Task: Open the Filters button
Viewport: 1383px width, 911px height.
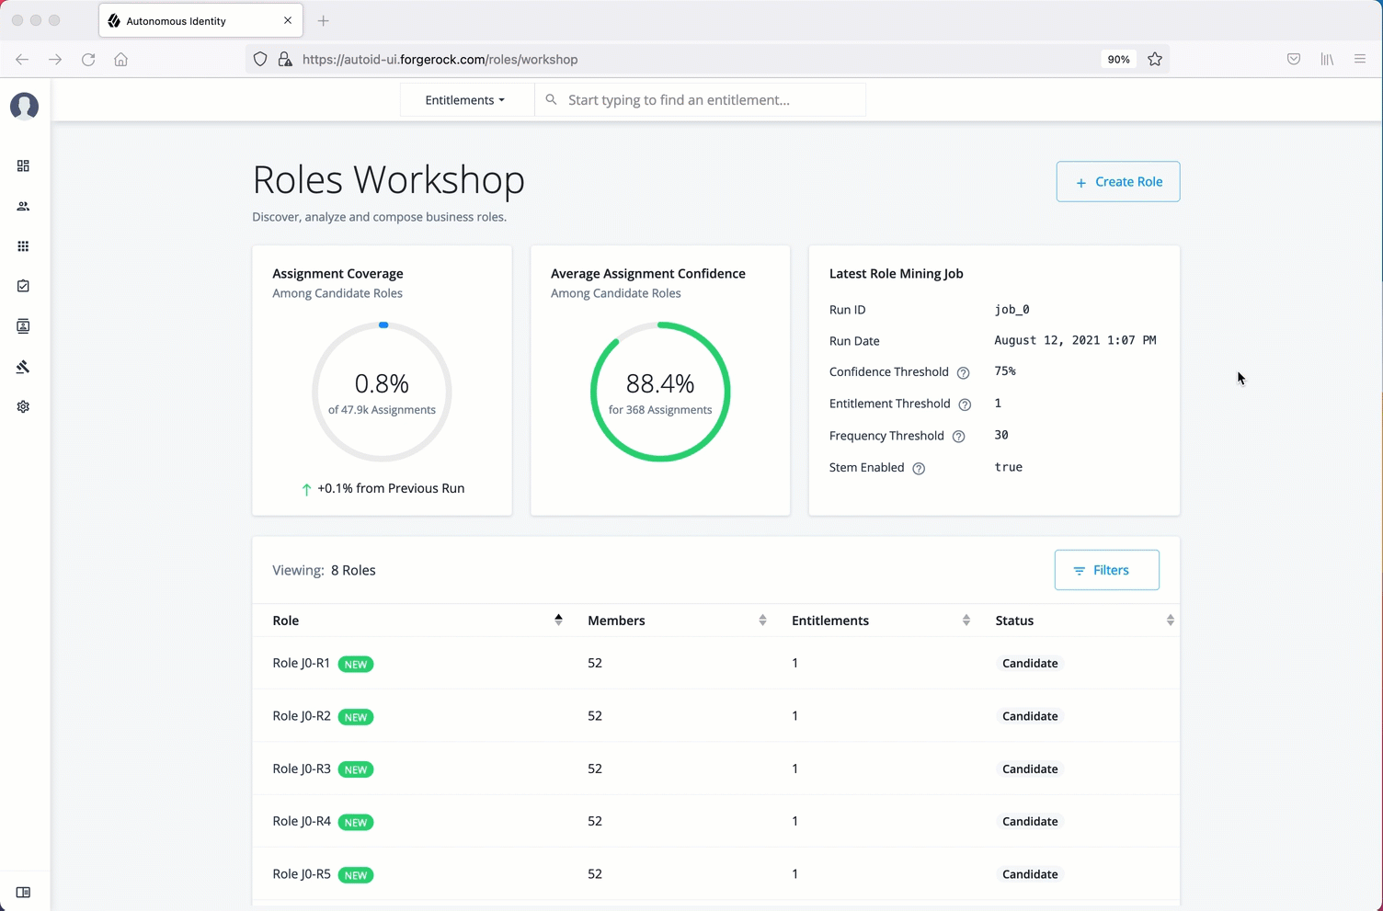Action: point(1106,571)
